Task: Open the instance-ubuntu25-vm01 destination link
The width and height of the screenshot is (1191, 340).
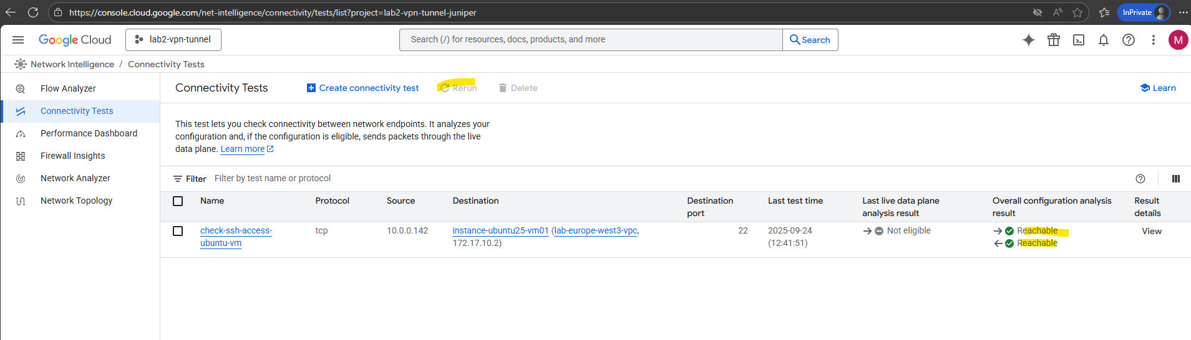Action: pyautogui.click(x=500, y=230)
